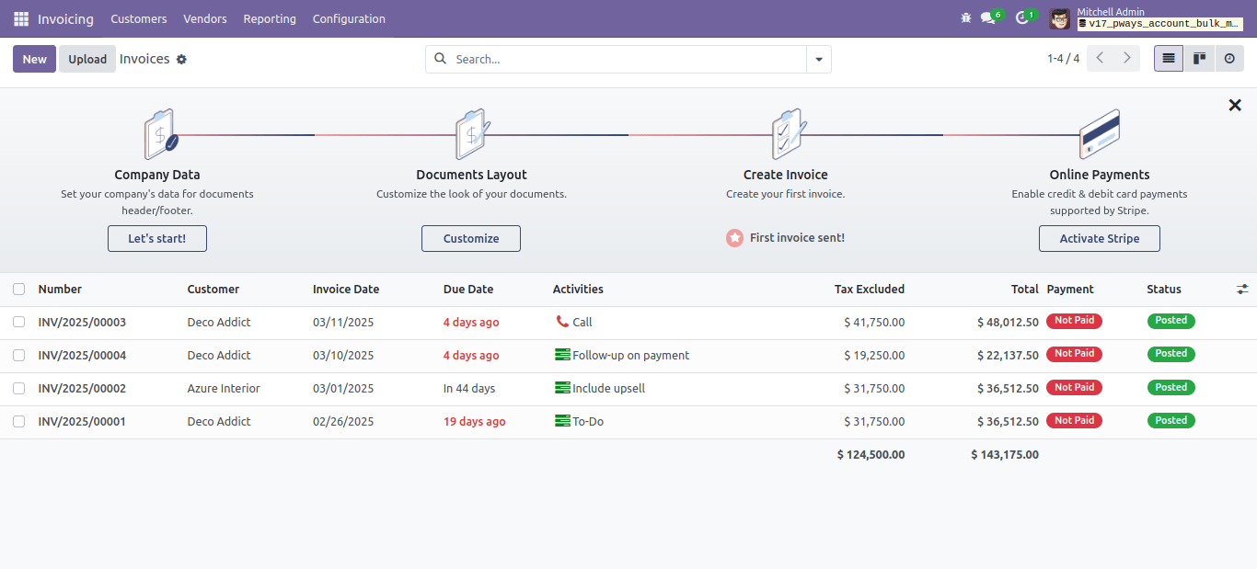Screen dimensions: 1257x569
Task: Click the New button
Action: tap(34, 59)
